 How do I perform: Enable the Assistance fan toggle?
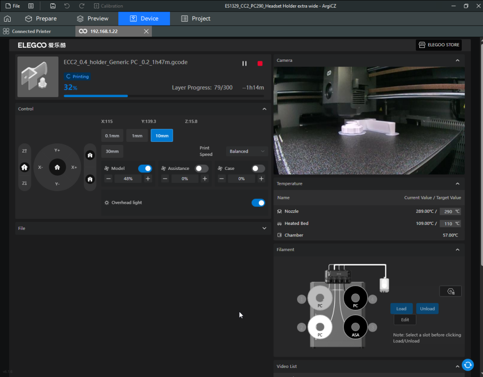201,168
